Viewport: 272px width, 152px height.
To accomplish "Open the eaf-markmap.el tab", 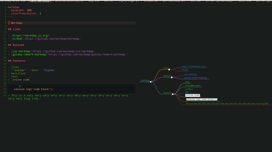I will click(x=174, y=1).
